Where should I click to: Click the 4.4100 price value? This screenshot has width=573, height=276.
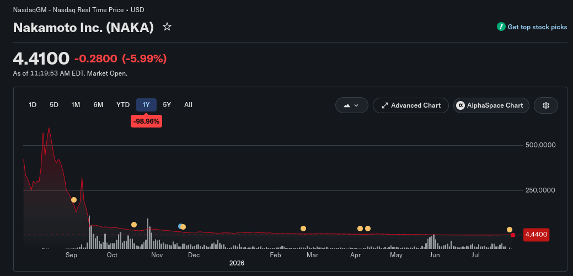click(41, 59)
